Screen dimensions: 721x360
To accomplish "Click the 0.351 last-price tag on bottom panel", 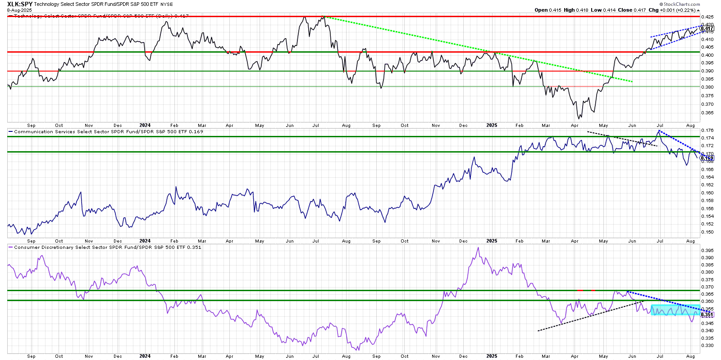I will [x=707, y=315].
